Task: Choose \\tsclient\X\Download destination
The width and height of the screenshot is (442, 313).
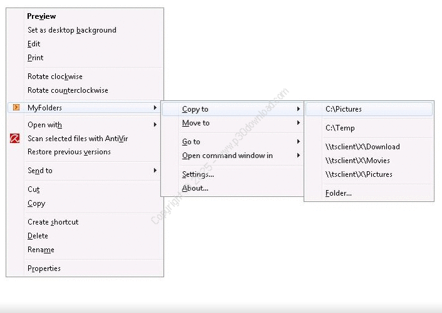Action: tap(362, 147)
